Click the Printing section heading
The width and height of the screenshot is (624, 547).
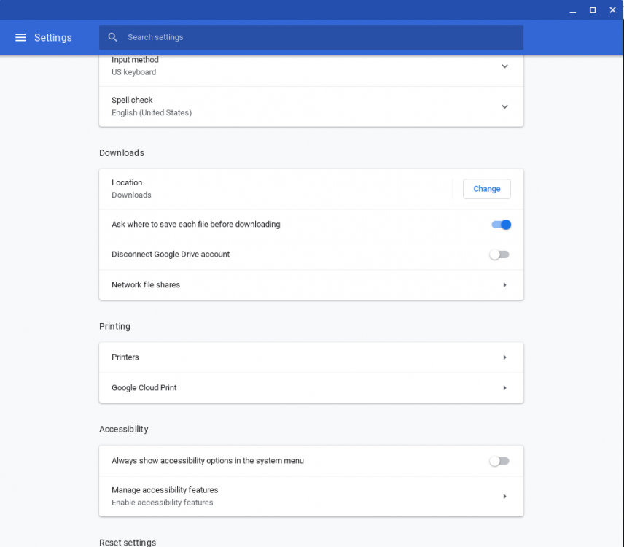[x=114, y=327]
